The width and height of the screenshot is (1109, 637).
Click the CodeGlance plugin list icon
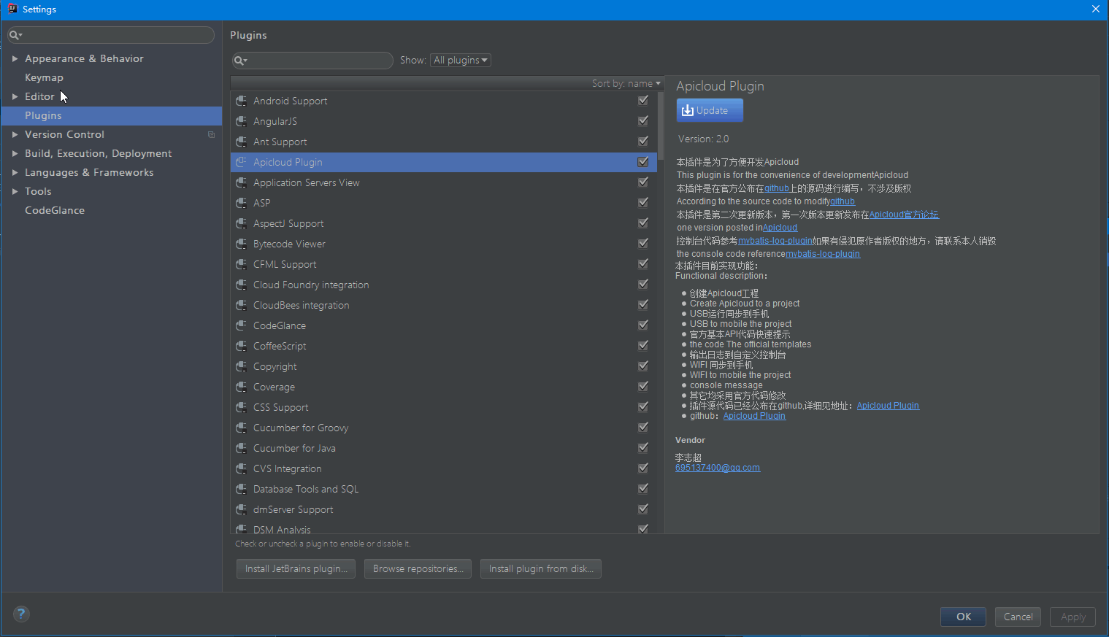[241, 325]
